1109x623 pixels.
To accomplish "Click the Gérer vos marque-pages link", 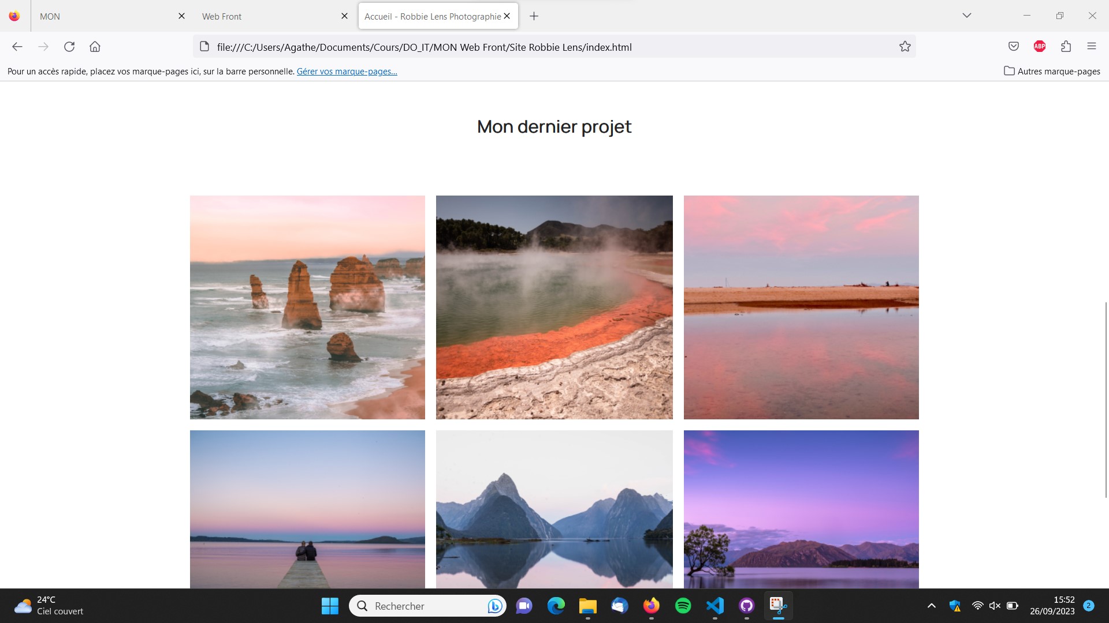I will (x=347, y=72).
